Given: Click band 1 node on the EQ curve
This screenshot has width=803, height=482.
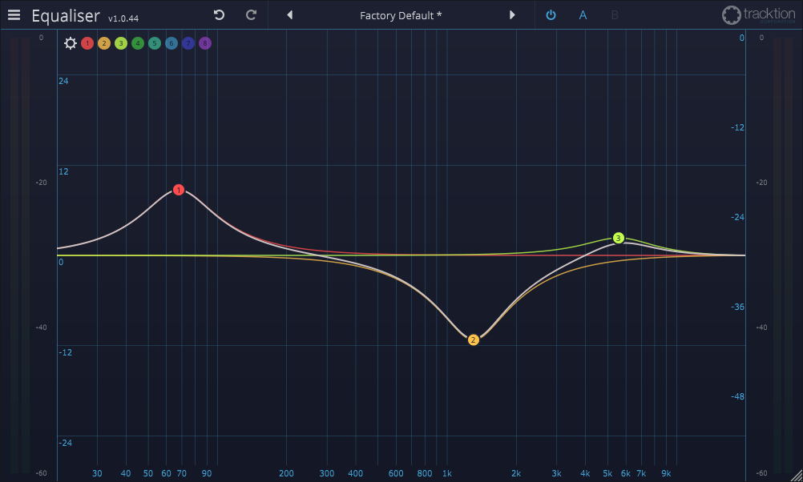Looking at the screenshot, I should (x=179, y=190).
